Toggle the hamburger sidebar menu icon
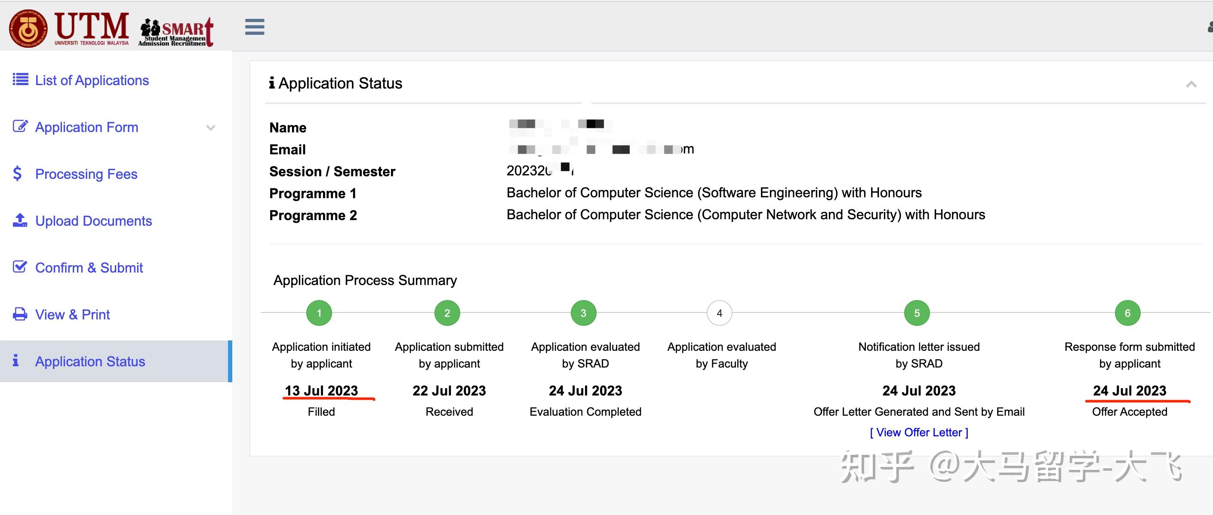1213x515 pixels. coord(254,27)
